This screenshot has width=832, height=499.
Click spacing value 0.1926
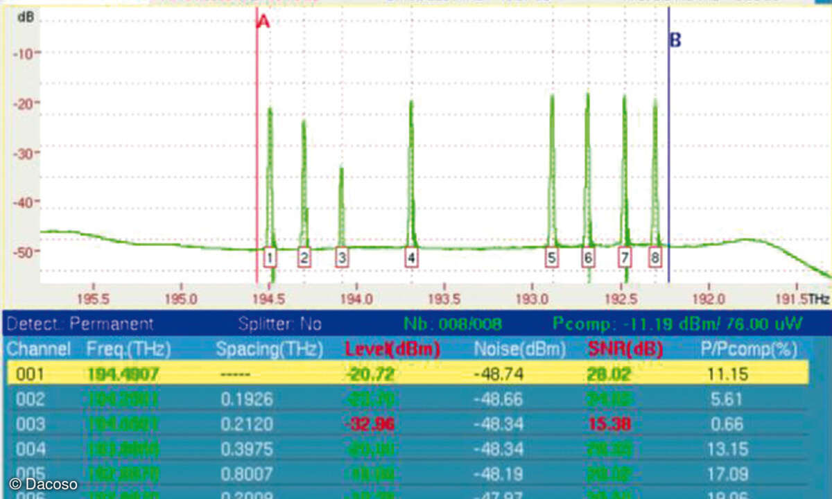[x=246, y=400]
